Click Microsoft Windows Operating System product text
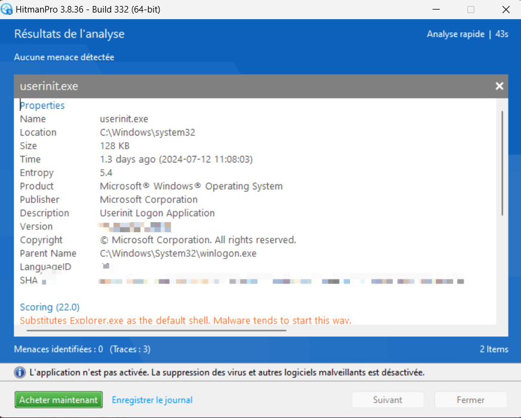 pyautogui.click(x=191, y=186)
